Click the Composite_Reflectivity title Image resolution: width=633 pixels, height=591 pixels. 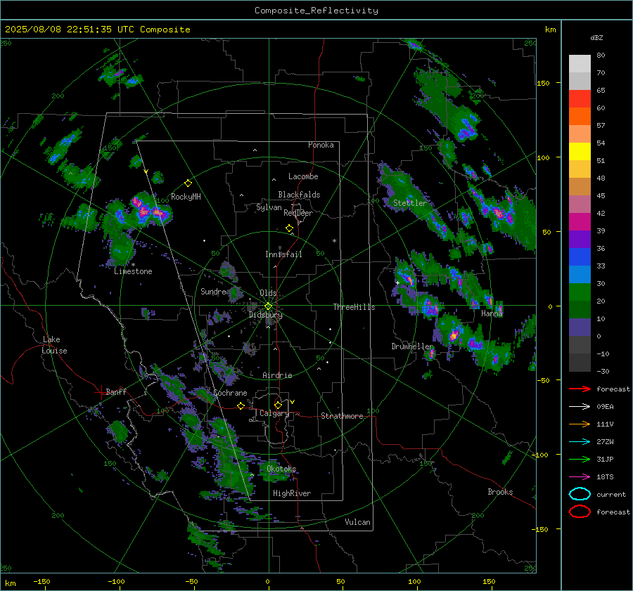[x=316, y=11]
